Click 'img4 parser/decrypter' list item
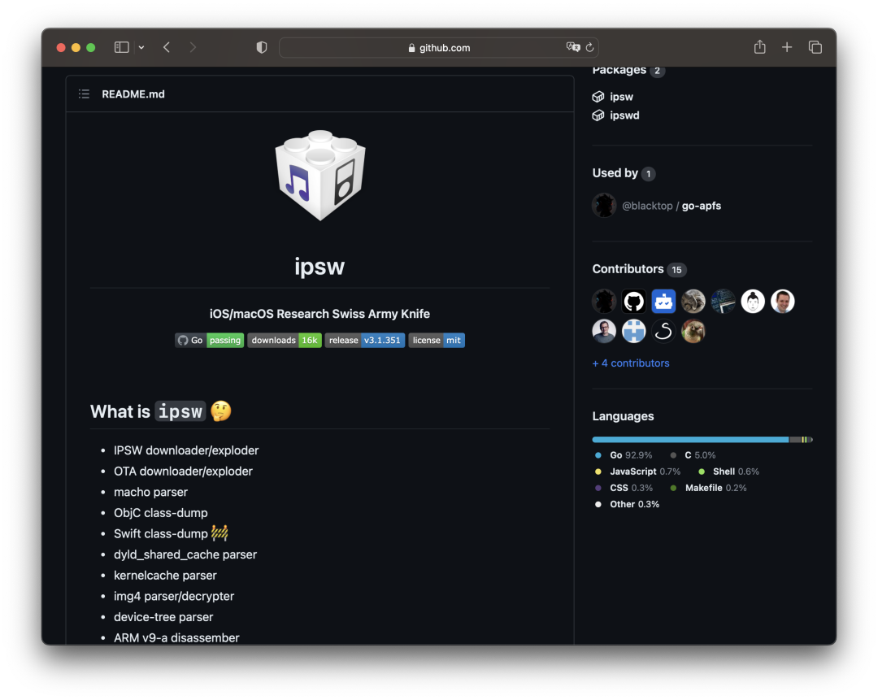 point(174,596)
